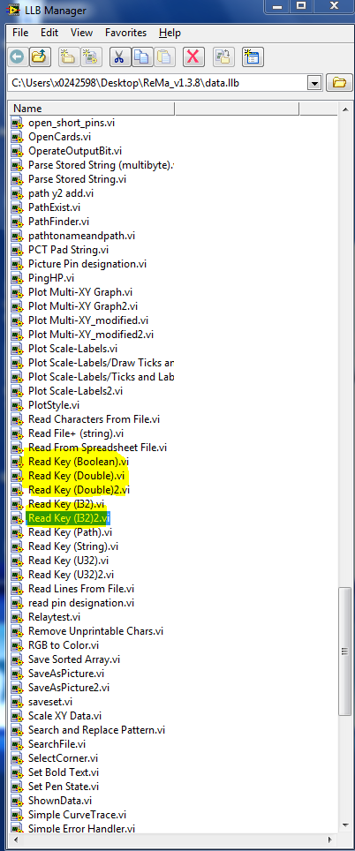Screen dimensions: 355x851
Task: Click the Paste toolbar icon
Action: click(165, 56)
